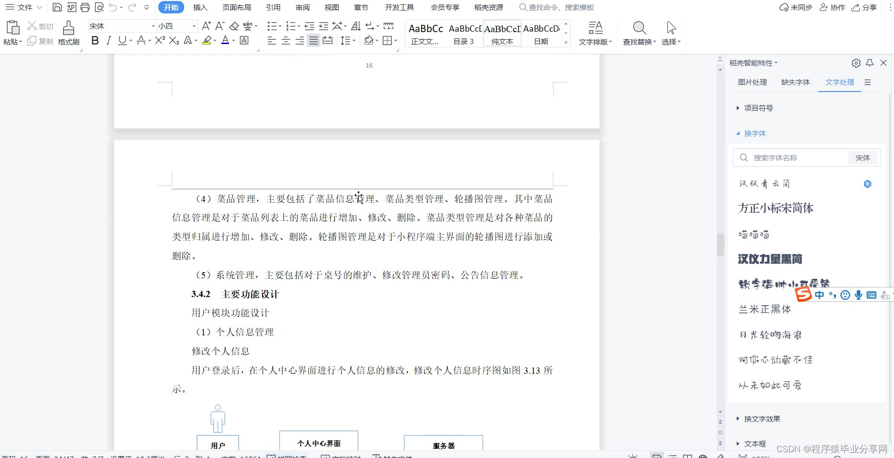894x458 pixels.
Task: Expand the styles gallery arrow
Action: click(x=566, y=42)
